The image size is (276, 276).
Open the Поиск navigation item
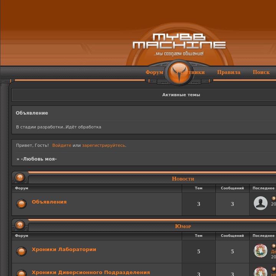tap(261, 72)
